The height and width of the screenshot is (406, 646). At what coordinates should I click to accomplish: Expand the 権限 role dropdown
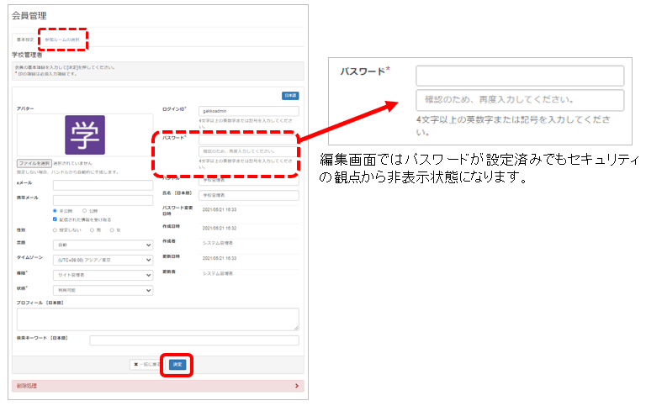[x=102, y=275]
